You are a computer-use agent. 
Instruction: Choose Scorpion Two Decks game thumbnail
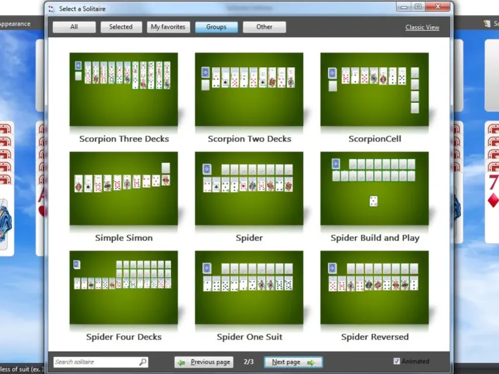click(x=249, y=89)
